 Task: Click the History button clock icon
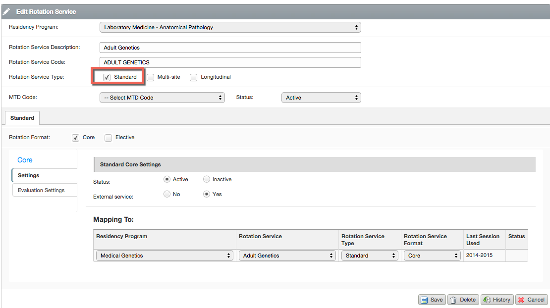(x=487, y=300)
